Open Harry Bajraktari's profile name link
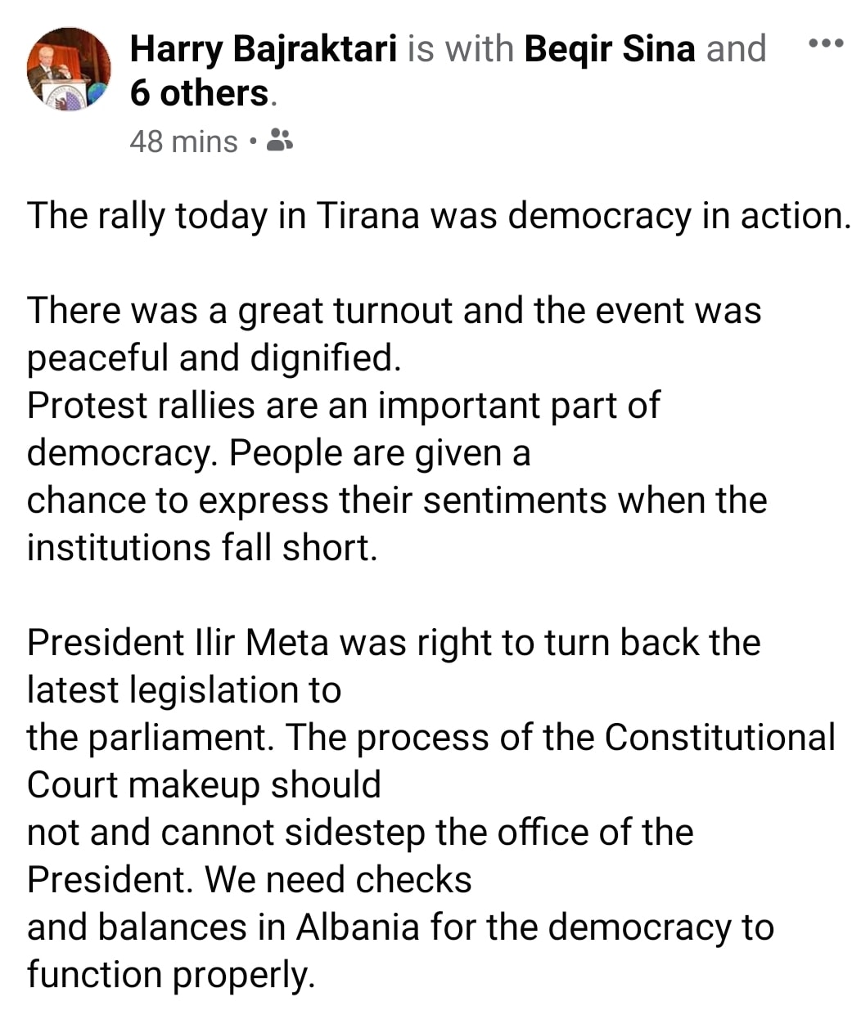The image size is (861, 1015). pyautogui.click(x=264, y=49)
